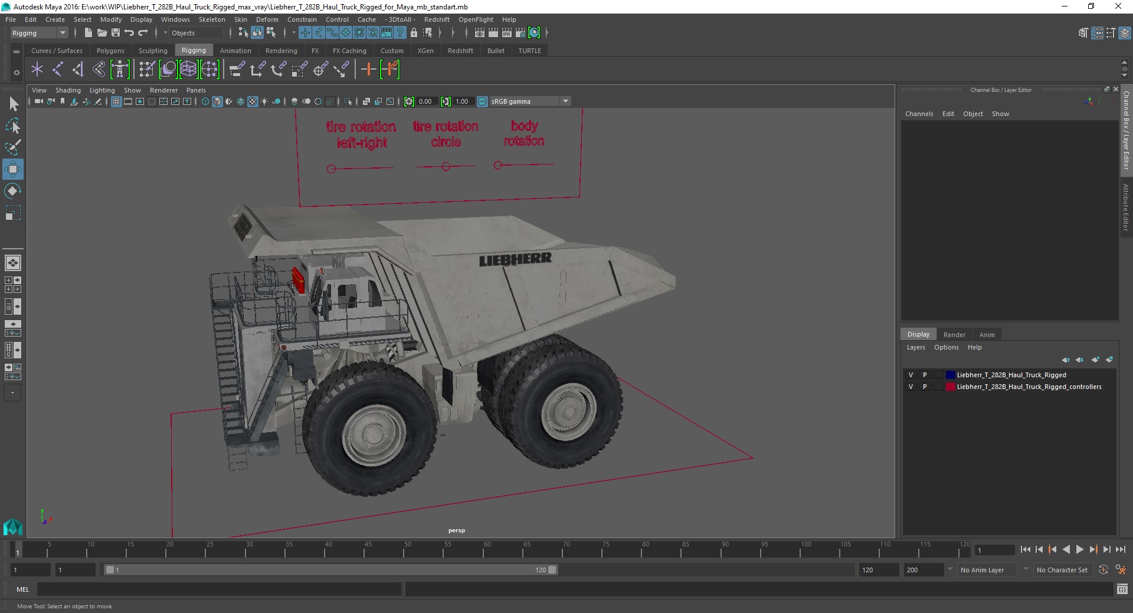Open Options menu in Layer Editor

[946, 347]
